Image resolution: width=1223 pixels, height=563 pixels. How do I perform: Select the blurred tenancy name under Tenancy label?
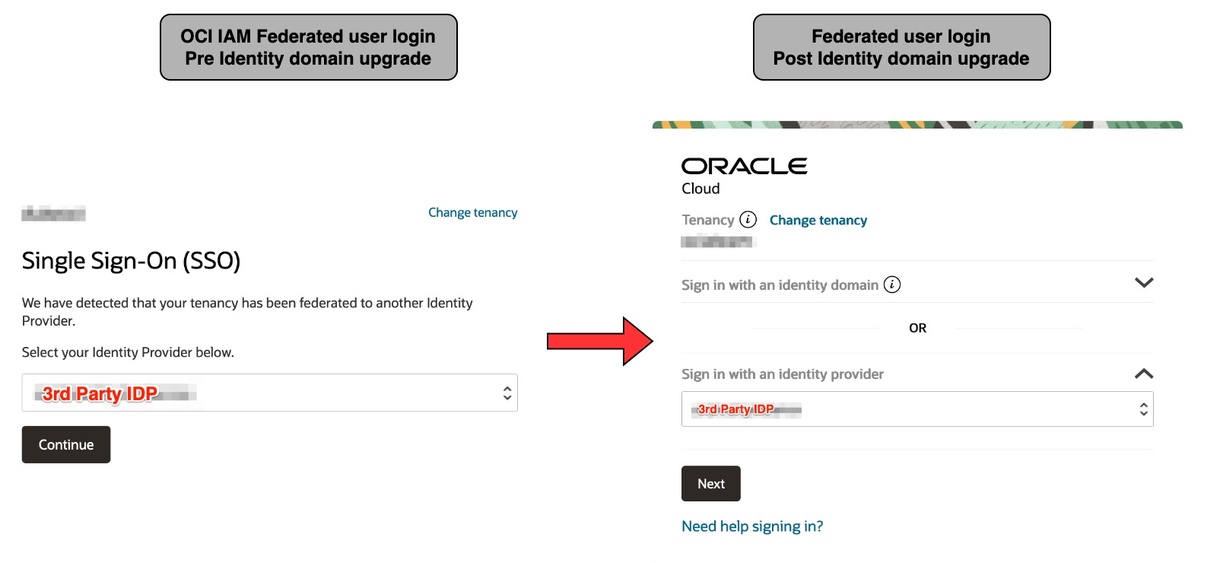point(716,241)
